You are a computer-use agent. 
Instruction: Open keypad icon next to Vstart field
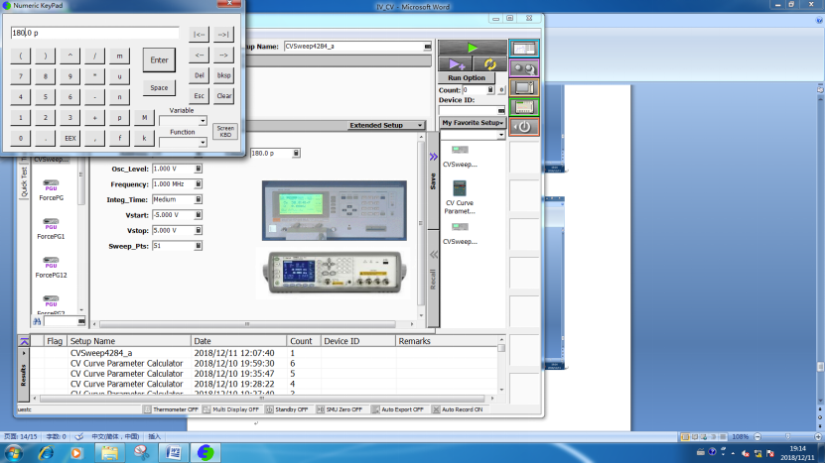point(199,215)
